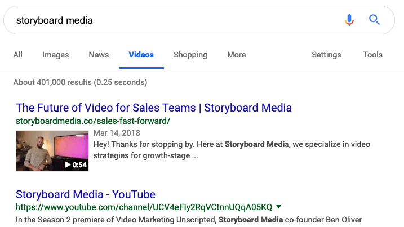Expand the green arrow beside the YouTube URL
The width and height of the screenshot is (404, 227).
point(278,207)
